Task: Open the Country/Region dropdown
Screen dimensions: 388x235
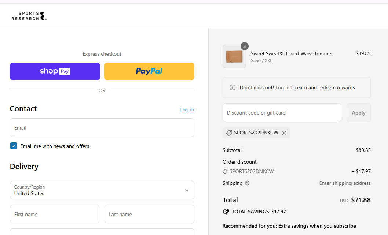Action: (102, 190)
